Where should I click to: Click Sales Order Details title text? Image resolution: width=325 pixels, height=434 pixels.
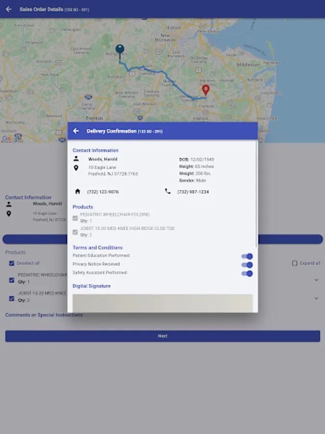point(41,9)
